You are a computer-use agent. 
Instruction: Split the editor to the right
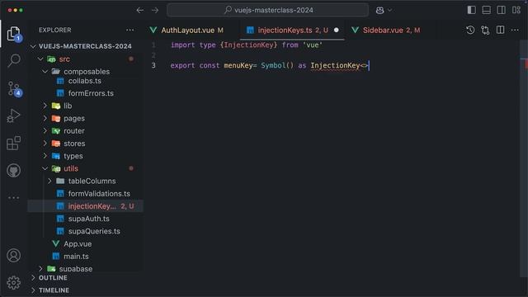[x=501, y=31]
